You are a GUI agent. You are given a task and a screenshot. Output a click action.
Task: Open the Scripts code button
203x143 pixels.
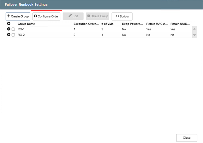click(122, 16)
